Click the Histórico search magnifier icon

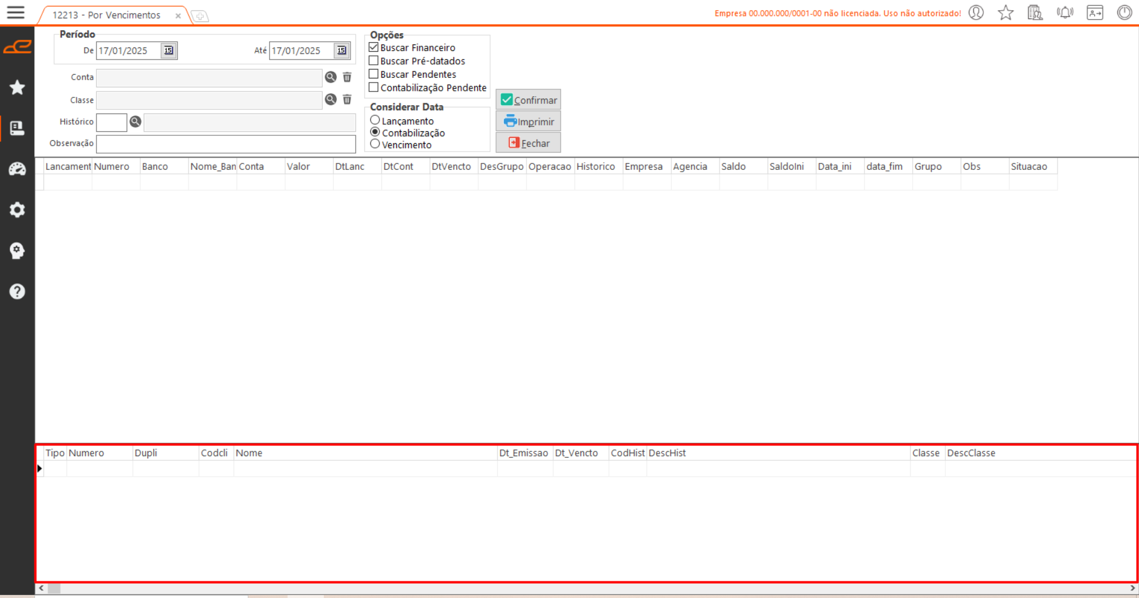(x=135, y=122)
